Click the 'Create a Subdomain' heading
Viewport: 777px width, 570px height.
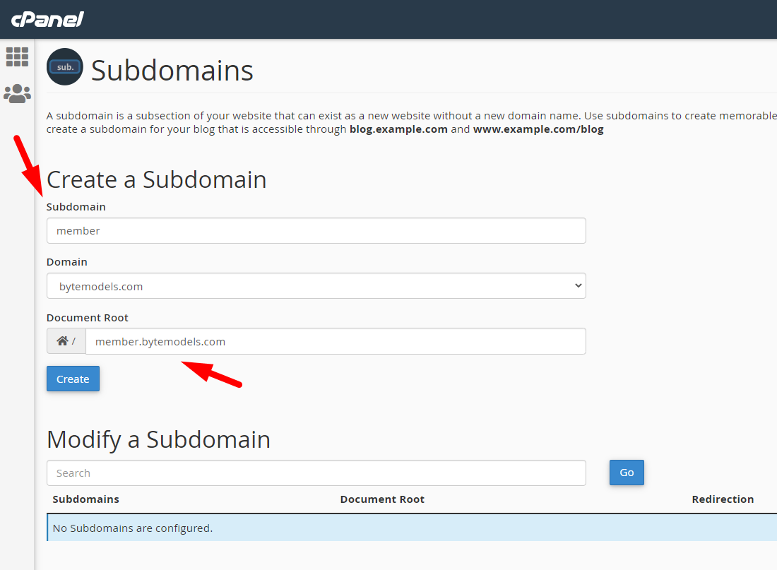157,179
